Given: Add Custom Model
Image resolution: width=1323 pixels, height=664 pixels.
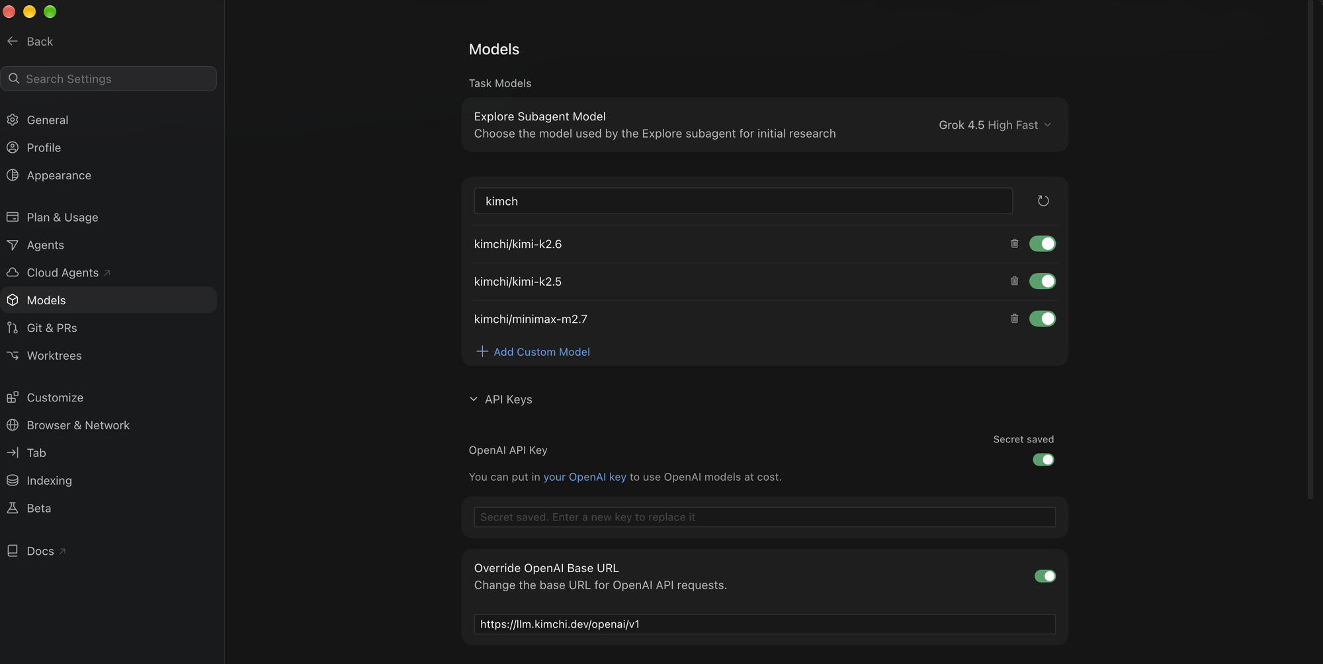Looking at the screenshot, I should [533, 352].
